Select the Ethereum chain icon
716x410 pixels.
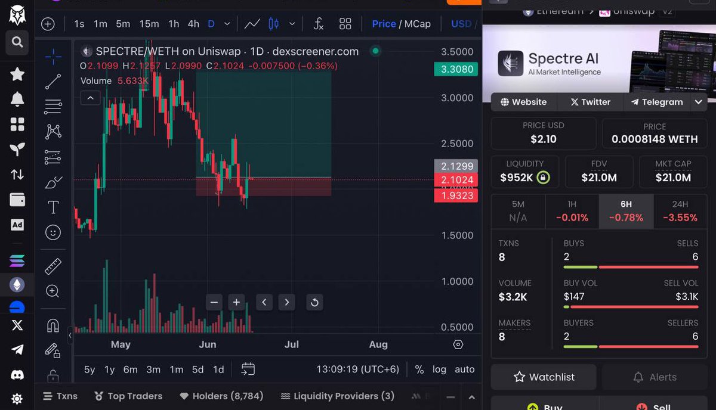[x=17, y=285]
